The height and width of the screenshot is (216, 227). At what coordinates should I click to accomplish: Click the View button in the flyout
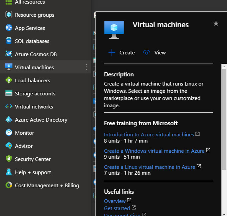coord(154,53)
